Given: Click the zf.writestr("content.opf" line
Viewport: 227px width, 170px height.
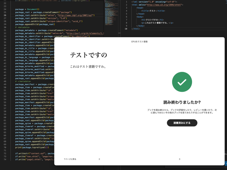Looking at the screenshot, I should (35, 154).
